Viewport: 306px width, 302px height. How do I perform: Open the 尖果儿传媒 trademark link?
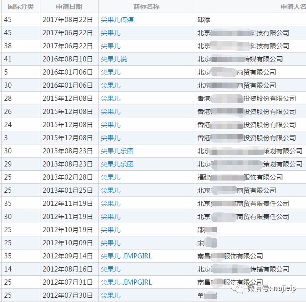[x=117, y=20]
